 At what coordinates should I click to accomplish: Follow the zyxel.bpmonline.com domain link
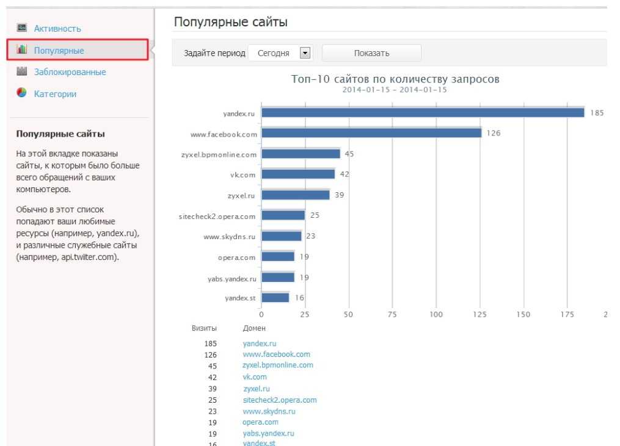[x=278, y=365]
